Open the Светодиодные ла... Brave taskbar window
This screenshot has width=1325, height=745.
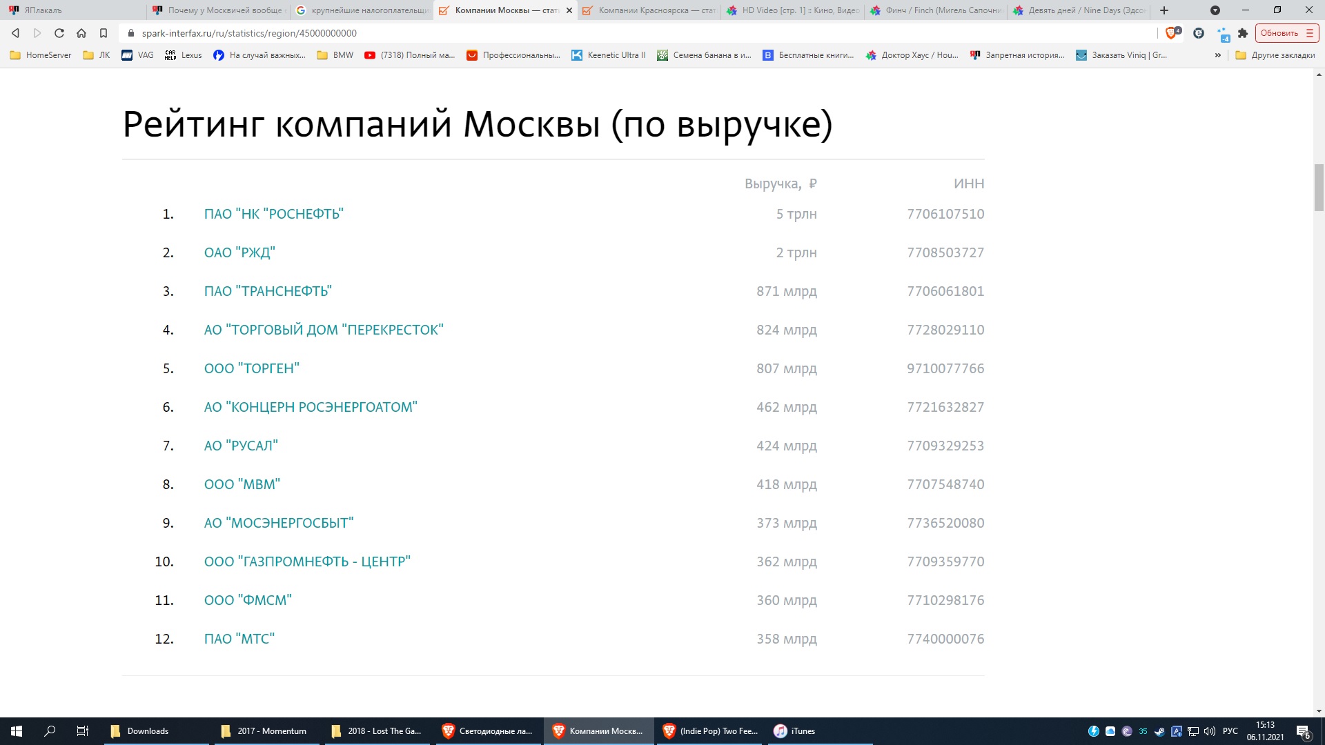tap(487, 731)
